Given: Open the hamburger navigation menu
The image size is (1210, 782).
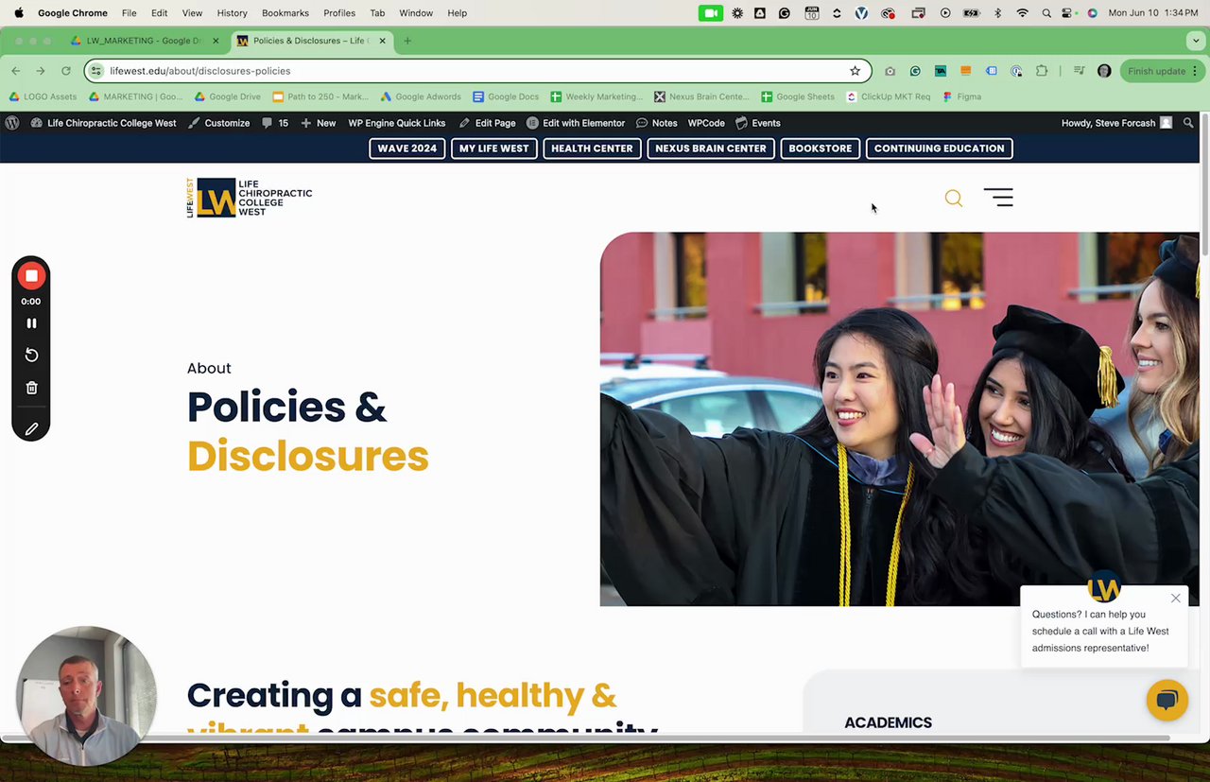Looking at the screenshot, I should point(998,198).
